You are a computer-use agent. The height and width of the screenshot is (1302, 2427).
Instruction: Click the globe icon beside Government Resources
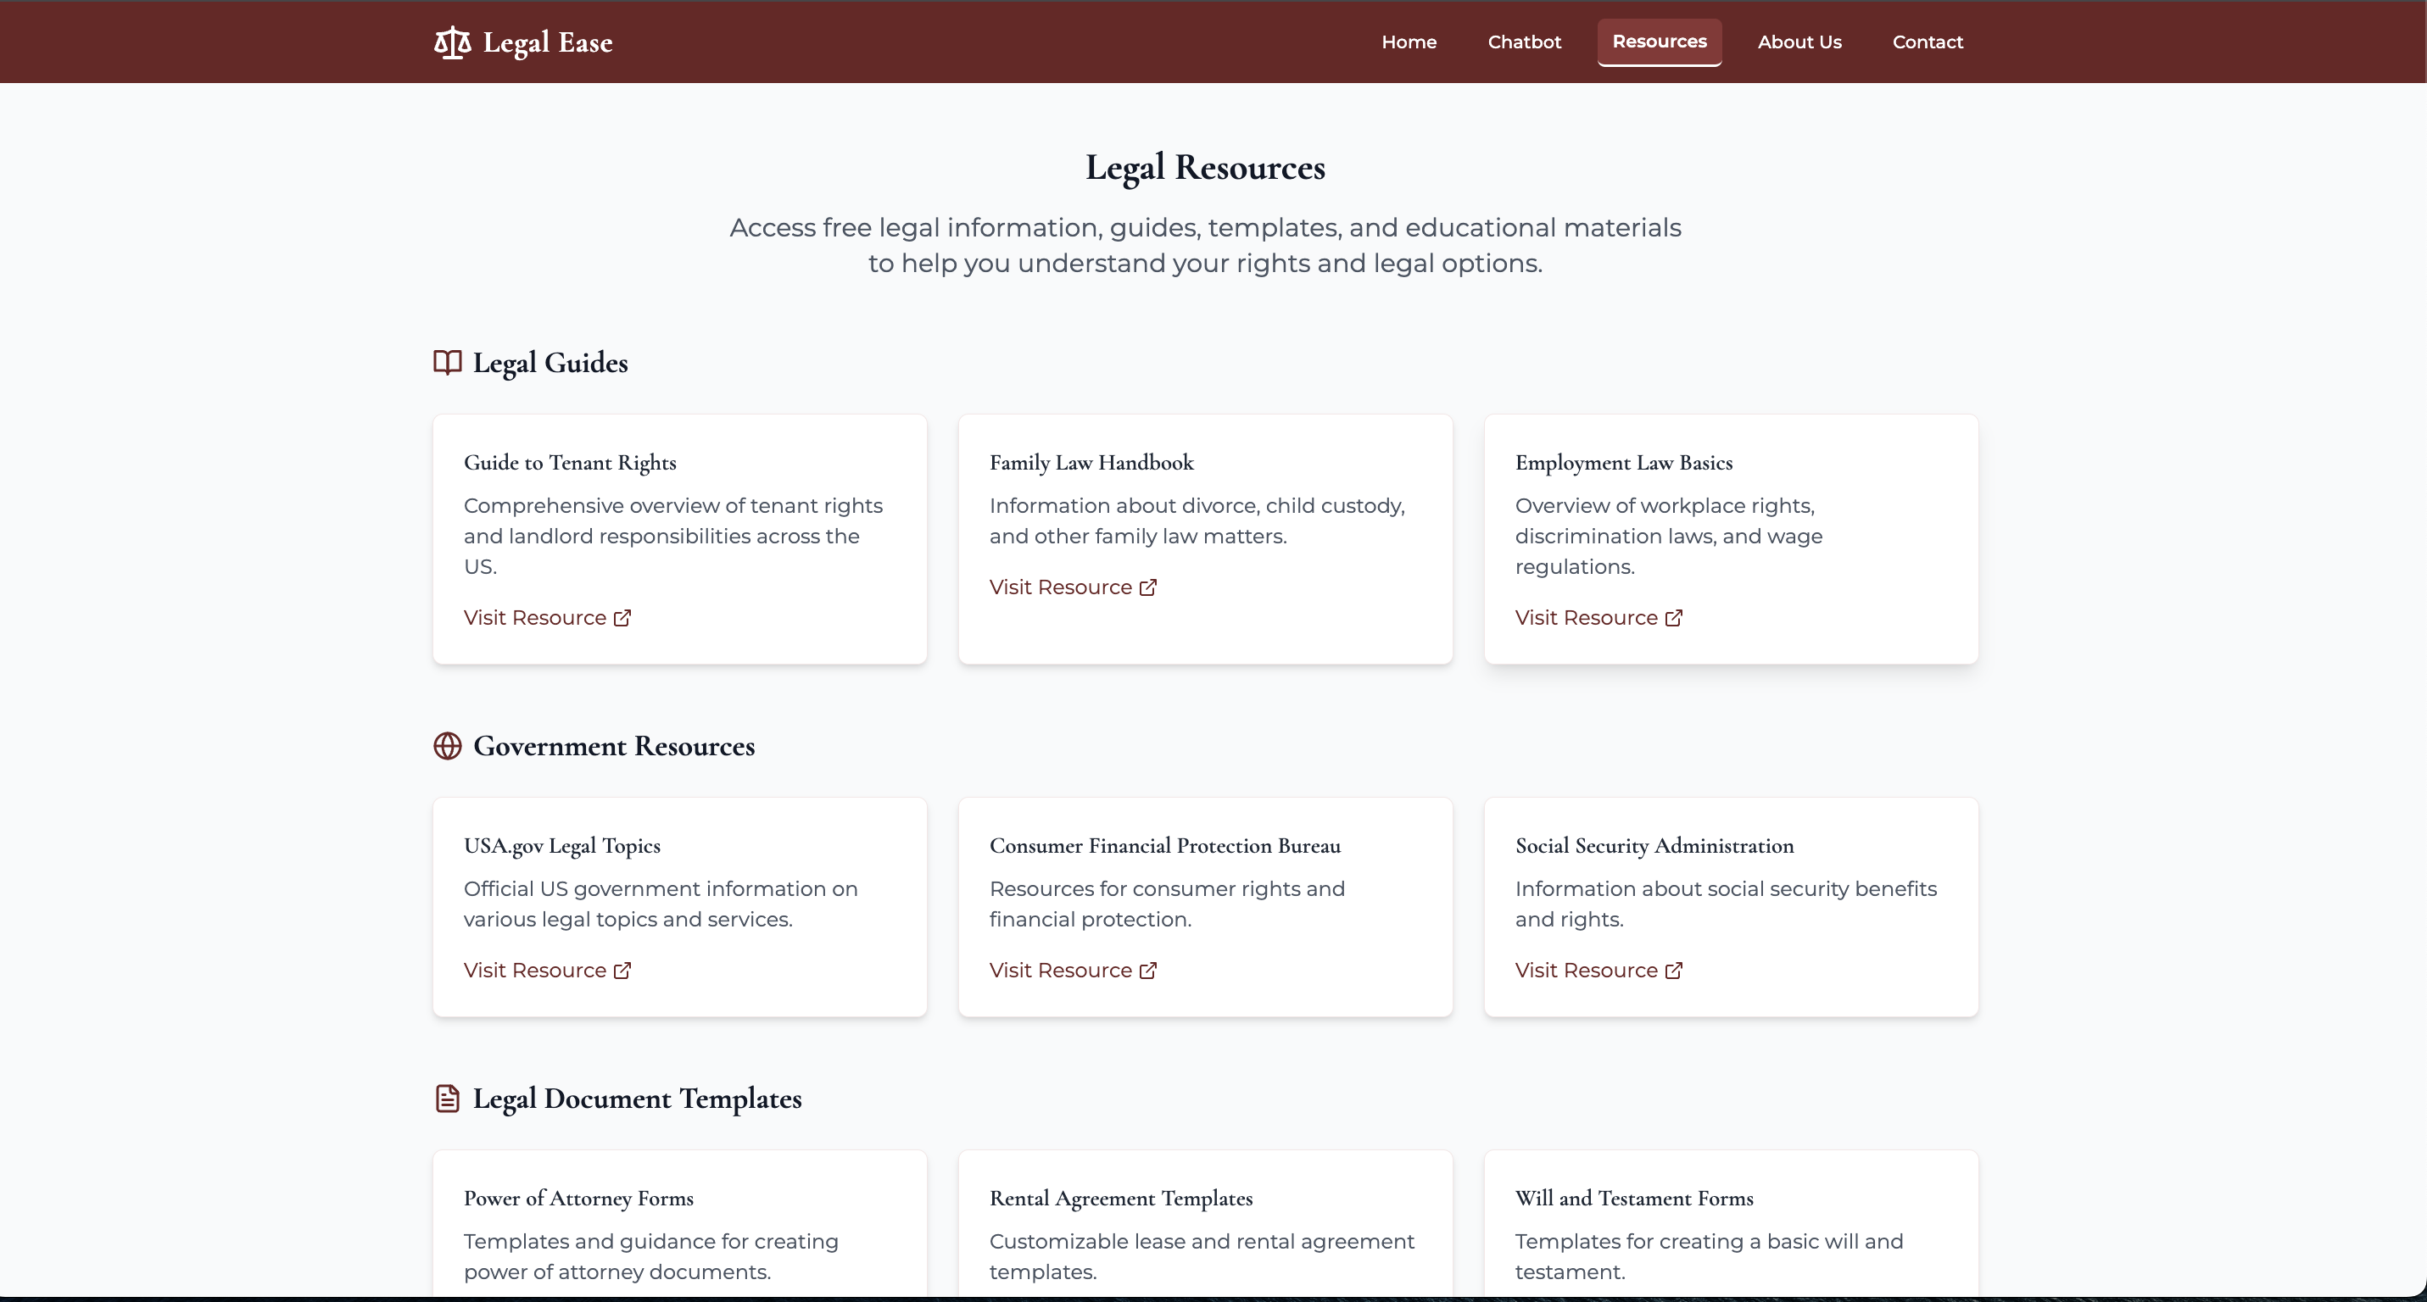click(x=447, y=745)
